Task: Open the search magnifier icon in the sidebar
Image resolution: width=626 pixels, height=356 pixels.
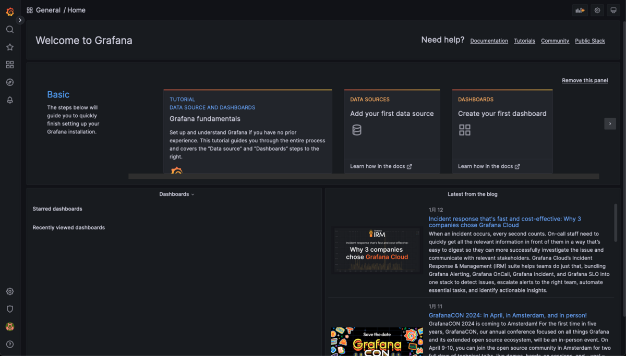Action: [10, 30]
